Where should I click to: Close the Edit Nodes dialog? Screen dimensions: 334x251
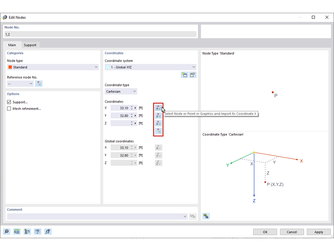point(327,17)
